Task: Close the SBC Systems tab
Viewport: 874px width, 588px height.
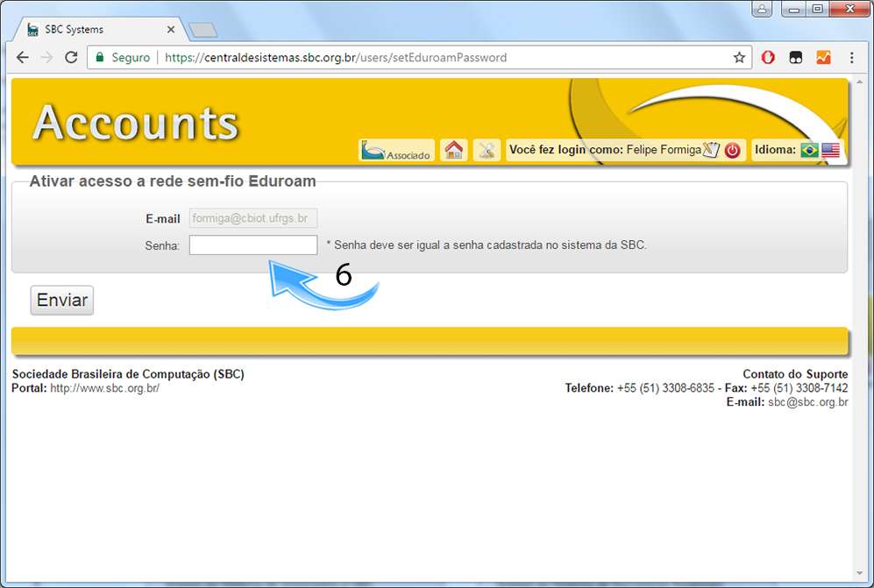Action: pos(171,30)
